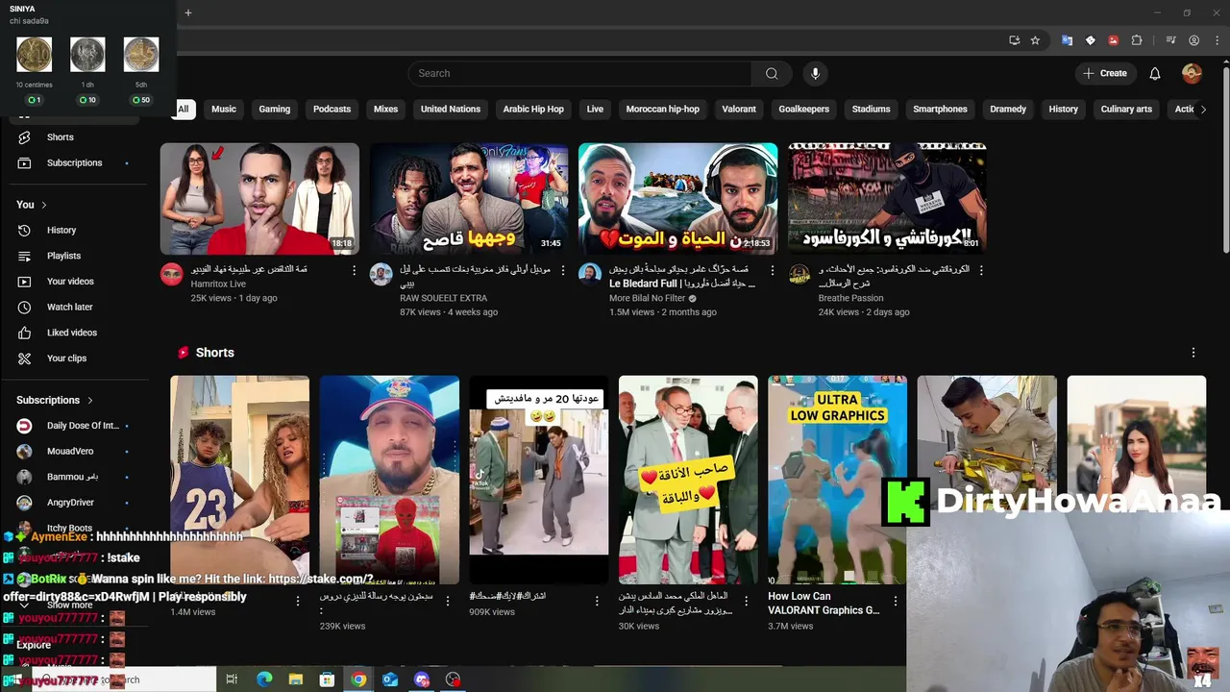The height and width of the screenshot is (692, 1230).
Task: Expand the You section chevron
Action: 43,205
